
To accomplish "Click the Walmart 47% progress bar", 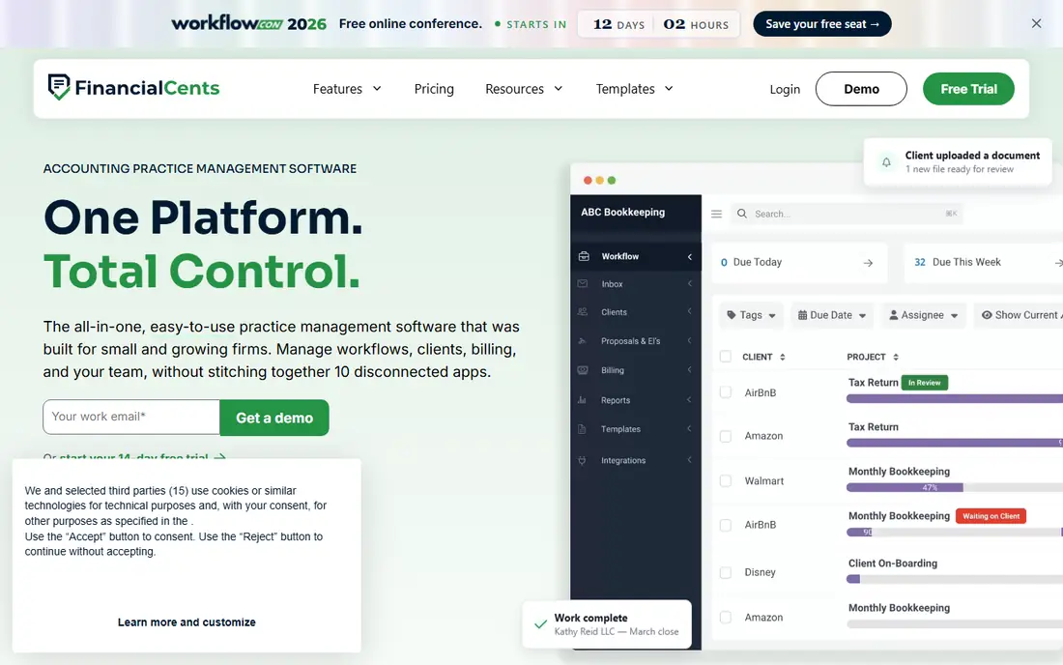I will point(955,487).
